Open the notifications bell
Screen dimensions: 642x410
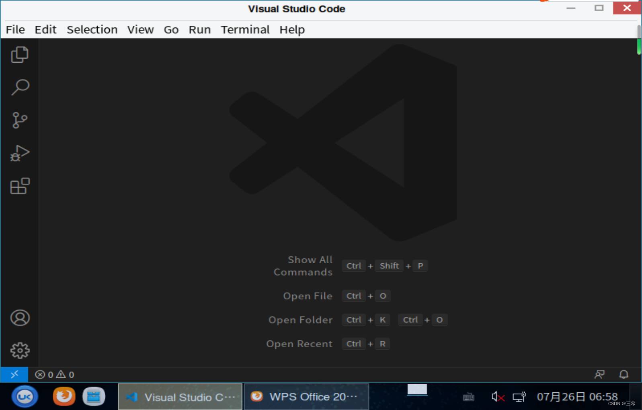pos(624,375)
